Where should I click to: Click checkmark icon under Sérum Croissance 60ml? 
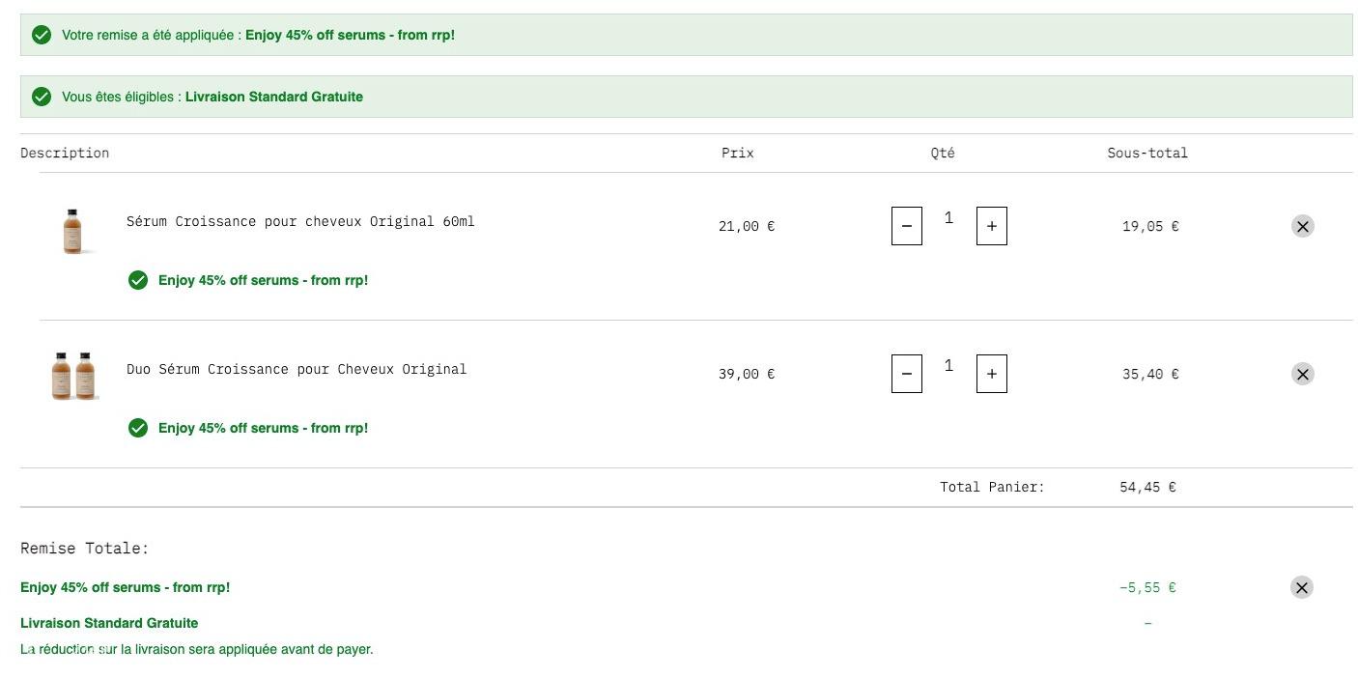coord(138,280)
